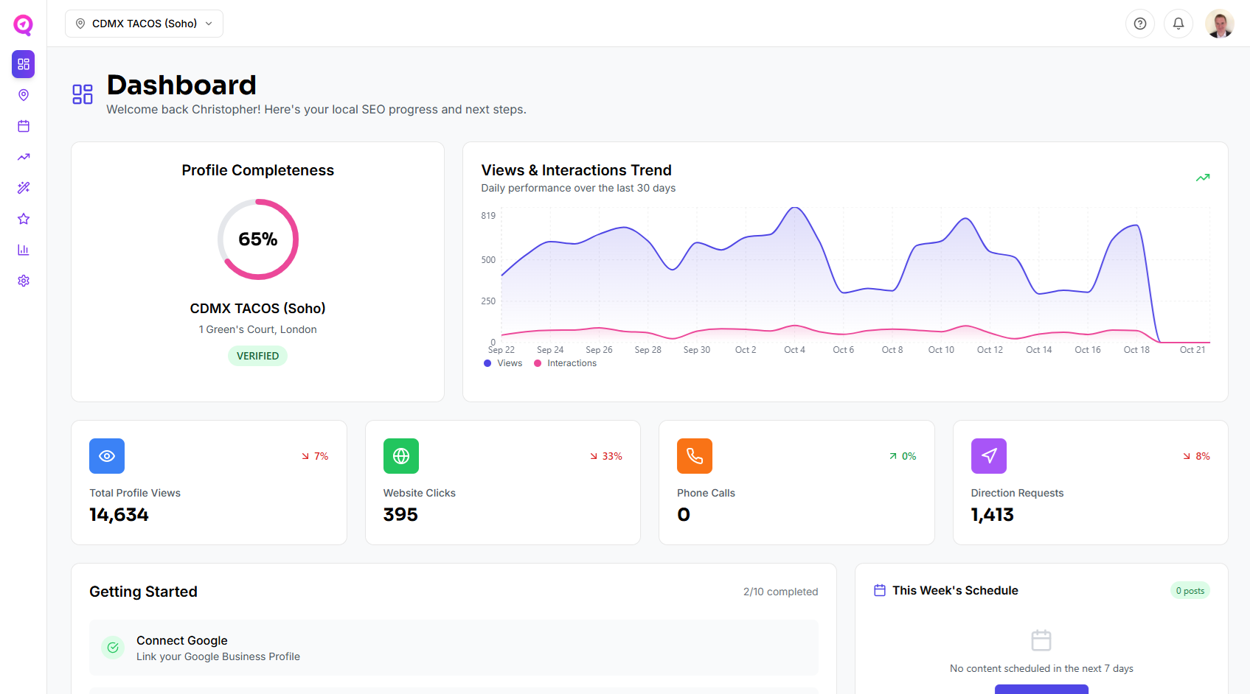The width and height of the screenshot is (1250, 694).
Task: Open the profile avatar in the top bar
Action: point(1219,24)
